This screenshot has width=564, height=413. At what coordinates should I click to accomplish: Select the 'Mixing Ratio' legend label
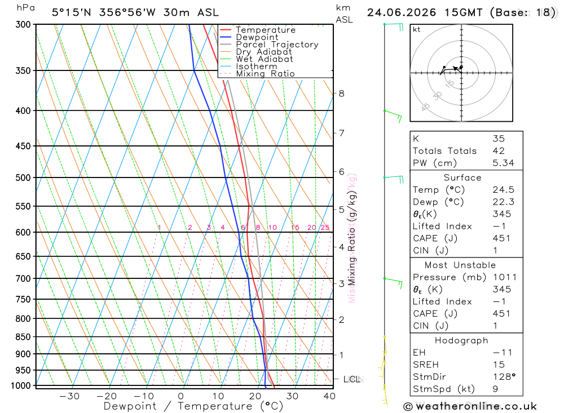pyautogui.click(x=265, y=74)
